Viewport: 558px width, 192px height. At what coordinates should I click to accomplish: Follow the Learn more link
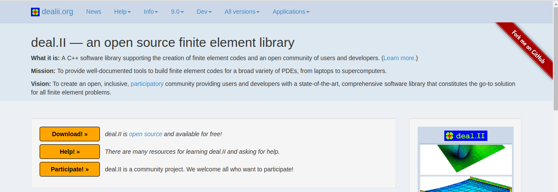[x=400, y=58]
